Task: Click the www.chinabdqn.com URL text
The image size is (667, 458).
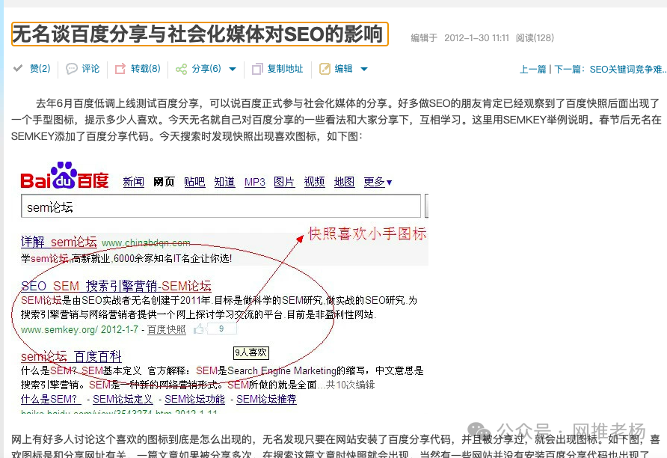Action: point(146,243)
